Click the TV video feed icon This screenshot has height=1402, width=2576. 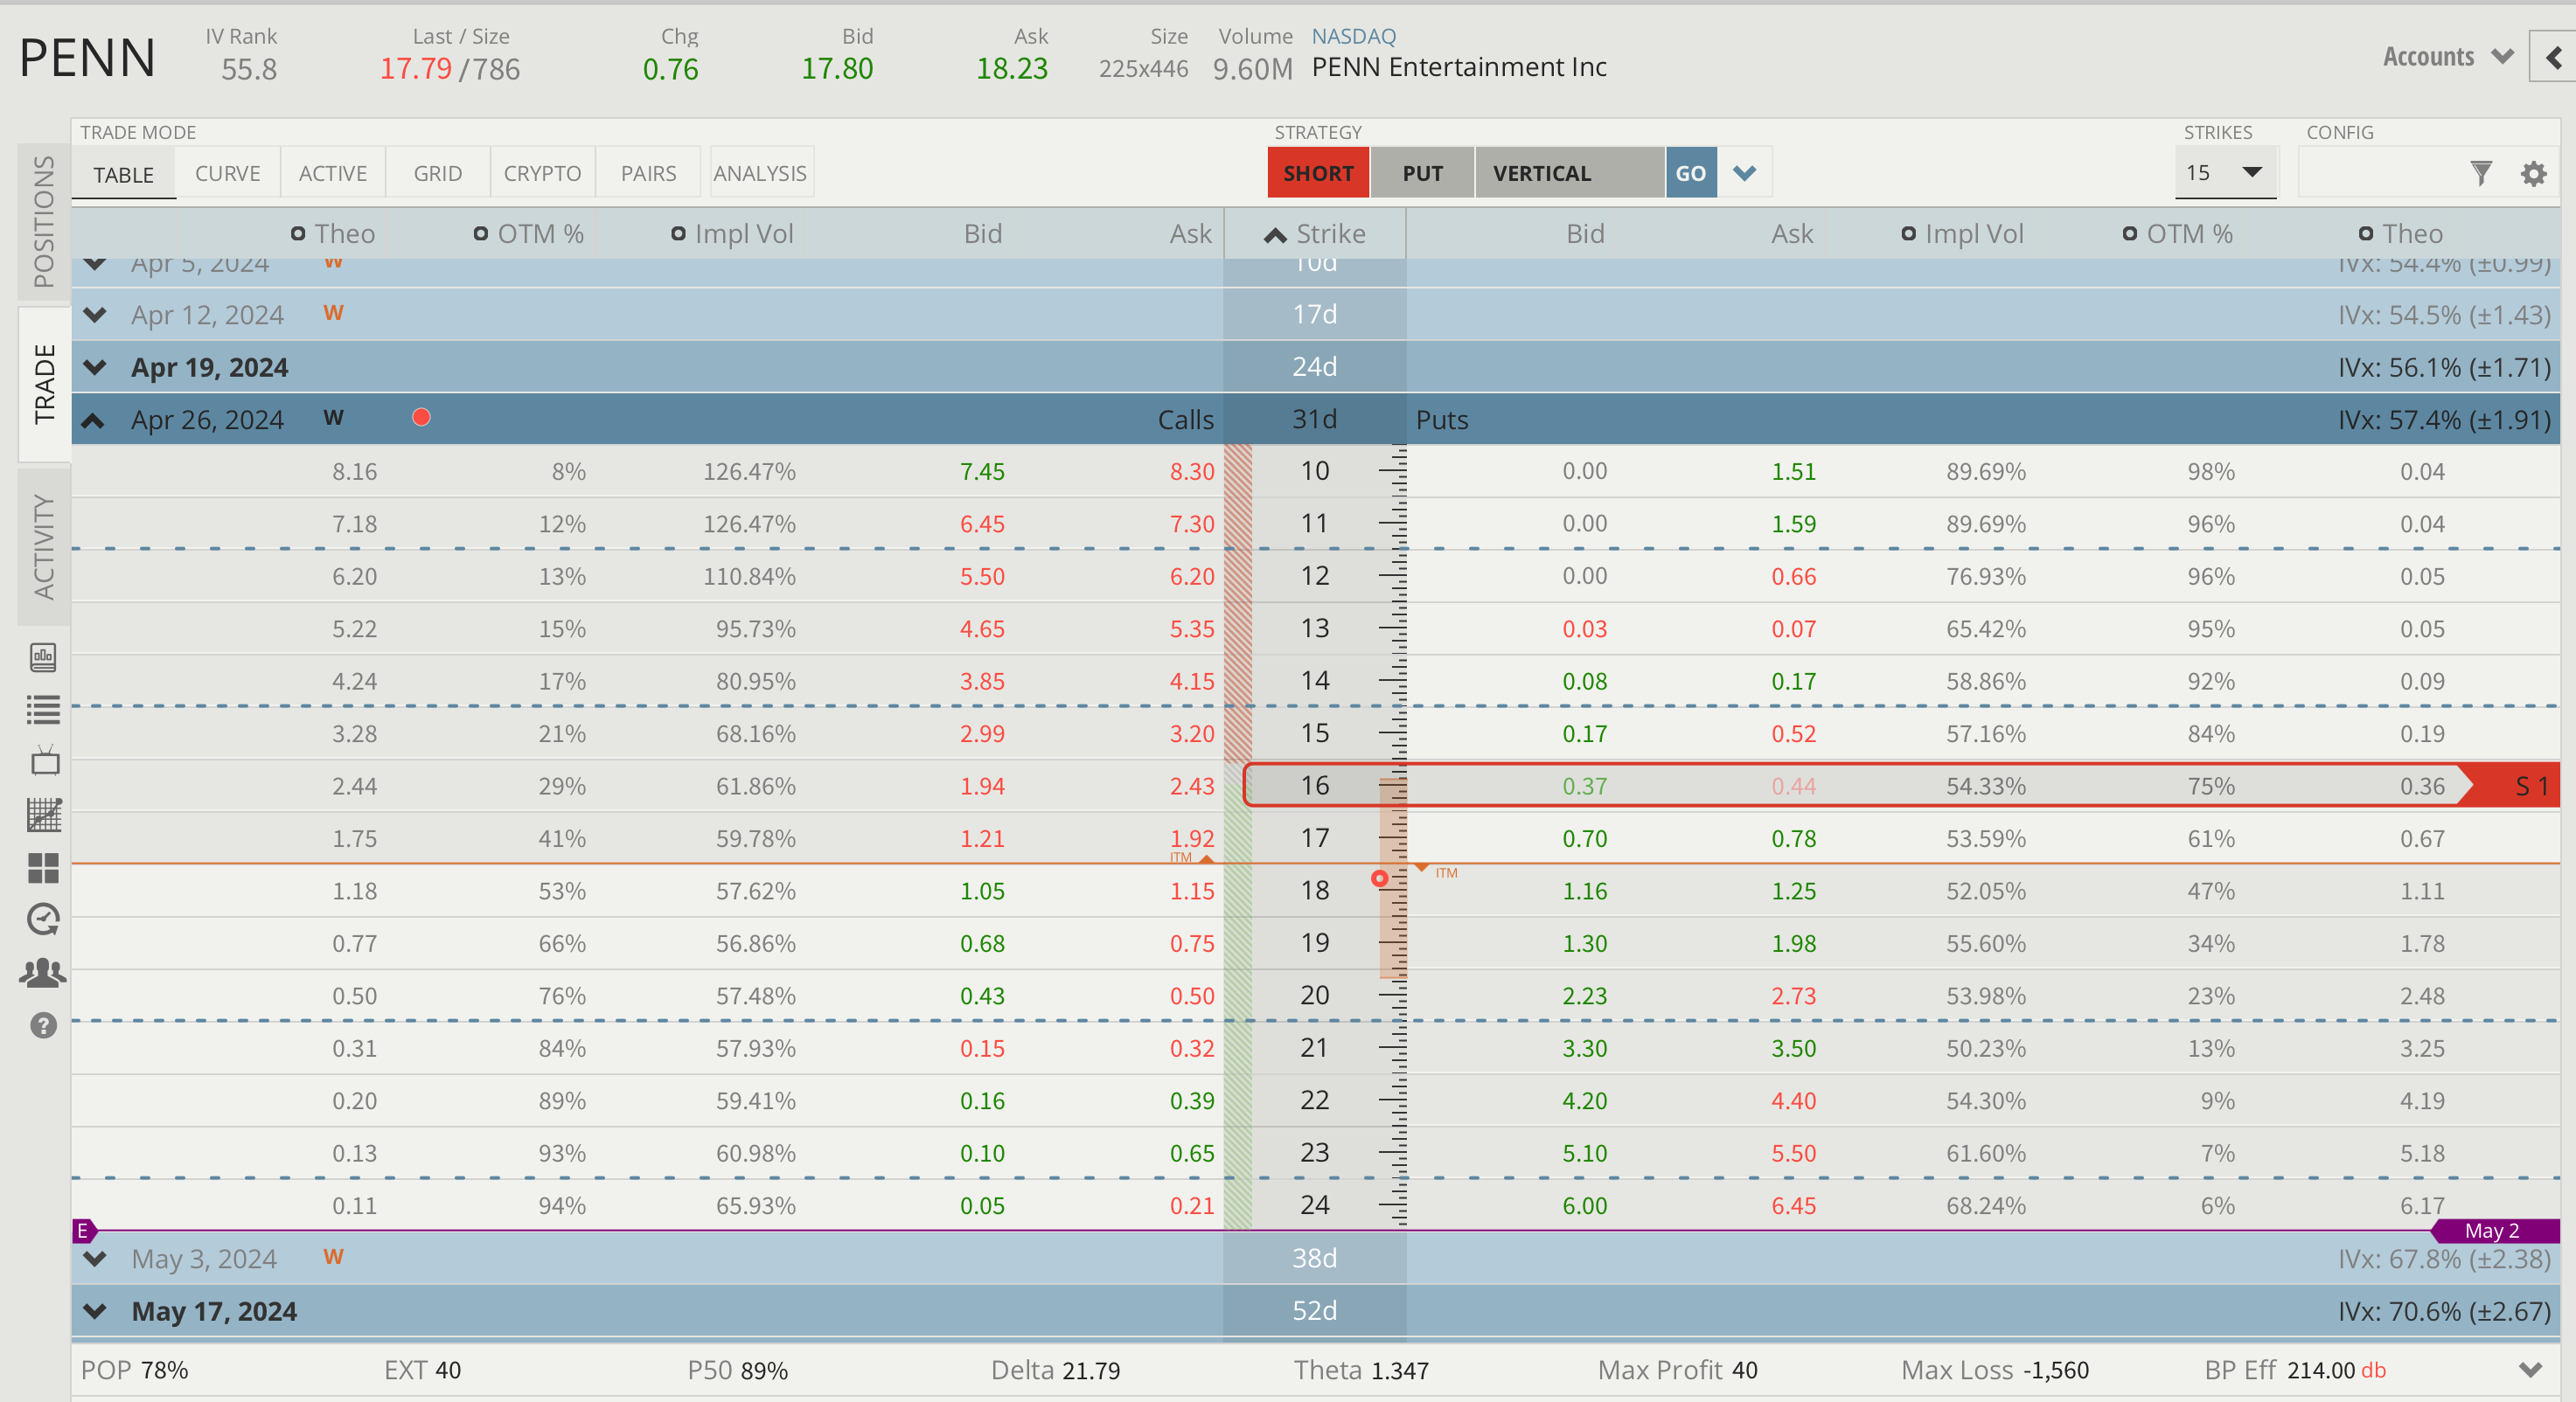[43, 761]
